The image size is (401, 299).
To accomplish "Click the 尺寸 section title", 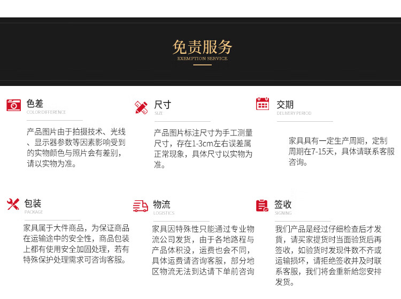I will (163, 105).
